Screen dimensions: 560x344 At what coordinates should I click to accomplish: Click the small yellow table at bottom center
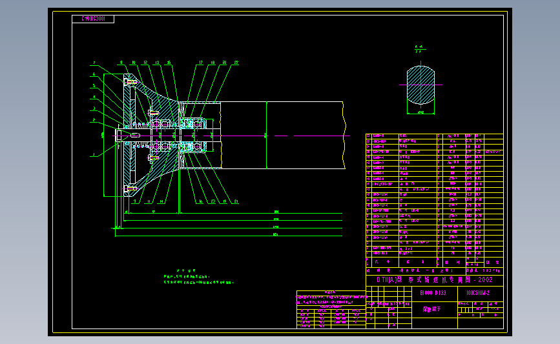point(331,309)
